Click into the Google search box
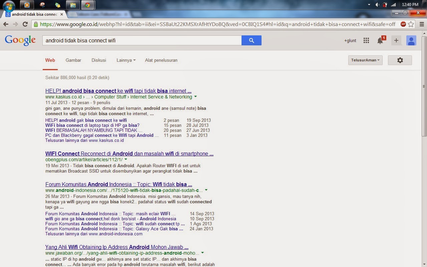This screenshot has width=427, height=267. point(142,40)
